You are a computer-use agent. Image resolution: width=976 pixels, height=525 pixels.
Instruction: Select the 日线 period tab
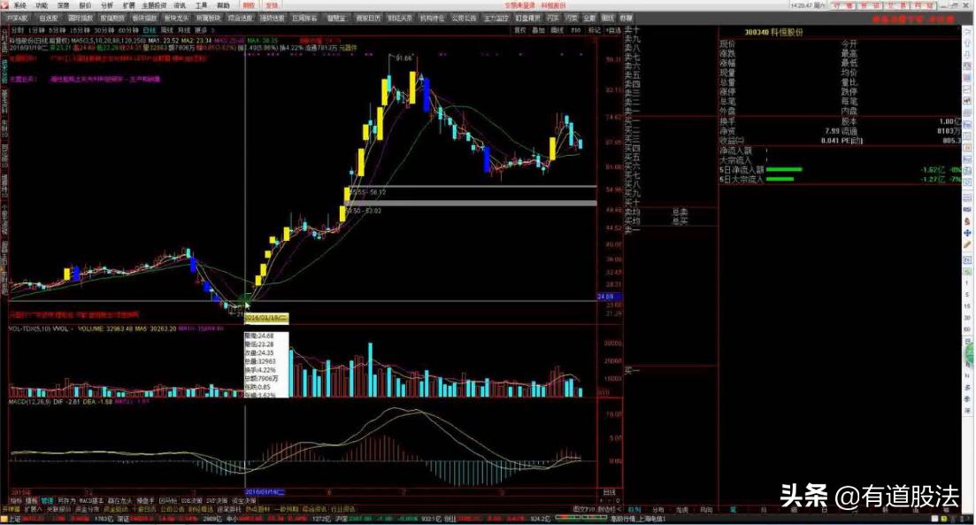[150, 30]
